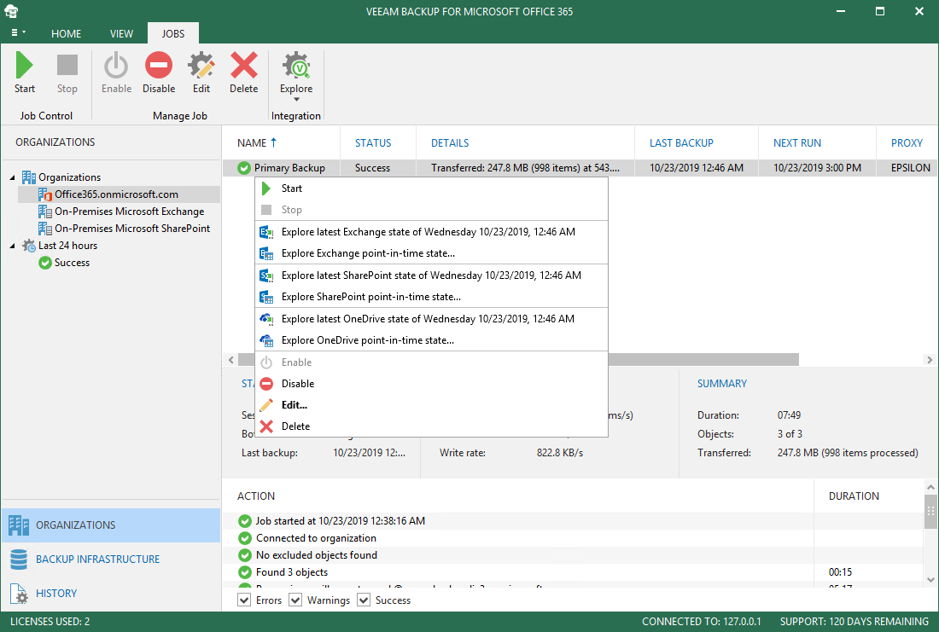Click the 10/23/2019 3:00 PM next run cell
Image resolution: width=939 pixels, height=632 pixels.
[x=817, y=168]
